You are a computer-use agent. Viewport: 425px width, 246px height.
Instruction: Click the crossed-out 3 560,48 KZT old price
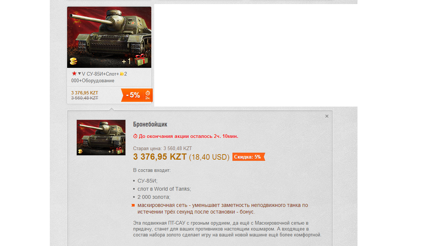[84, 98]
